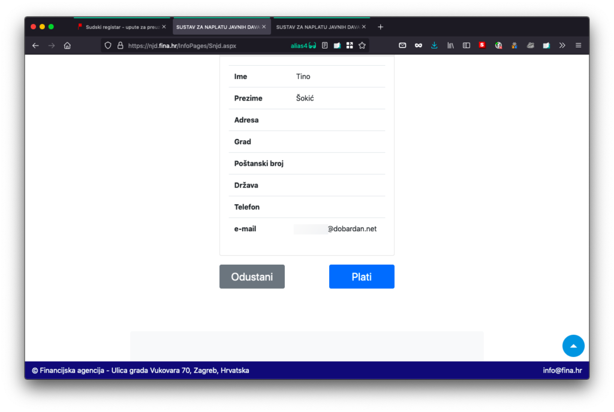The image size is (614, 412).
Task: Click the mail envelope toolbar icon
Action: point(403,46)
